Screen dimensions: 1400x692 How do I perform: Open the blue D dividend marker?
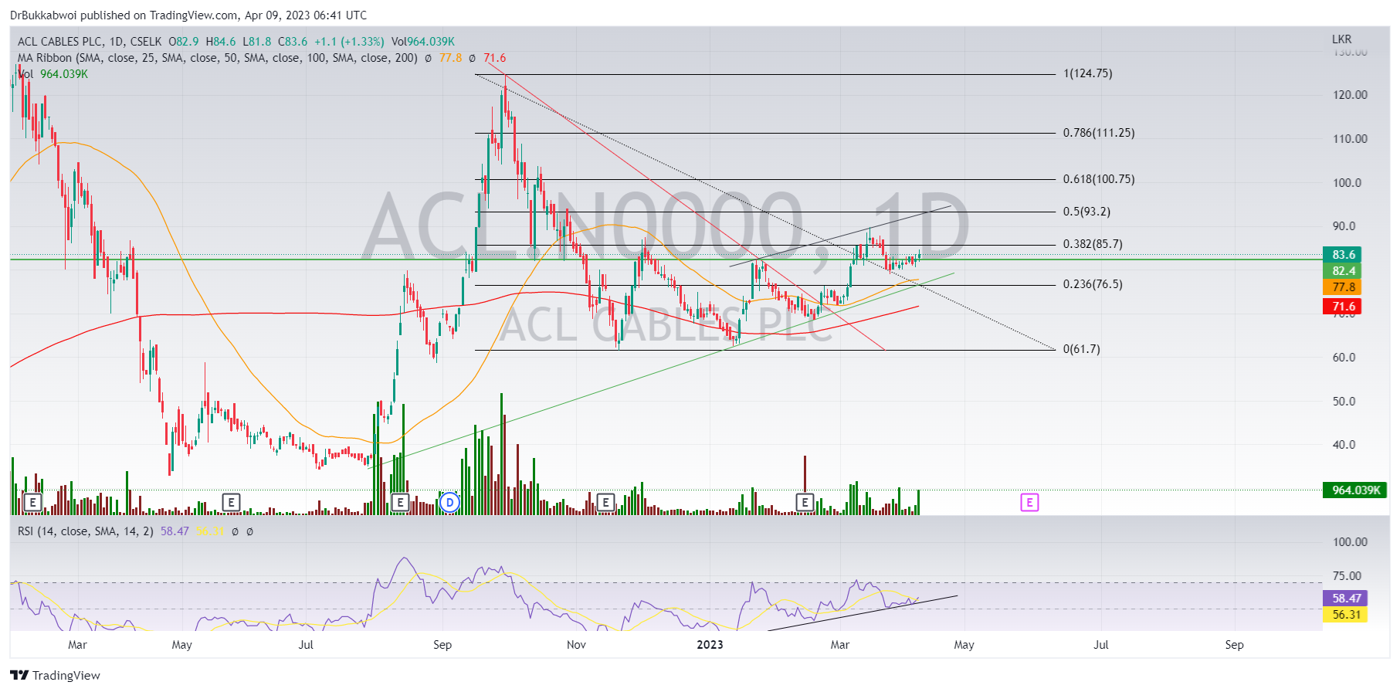[x=449, y=504]
